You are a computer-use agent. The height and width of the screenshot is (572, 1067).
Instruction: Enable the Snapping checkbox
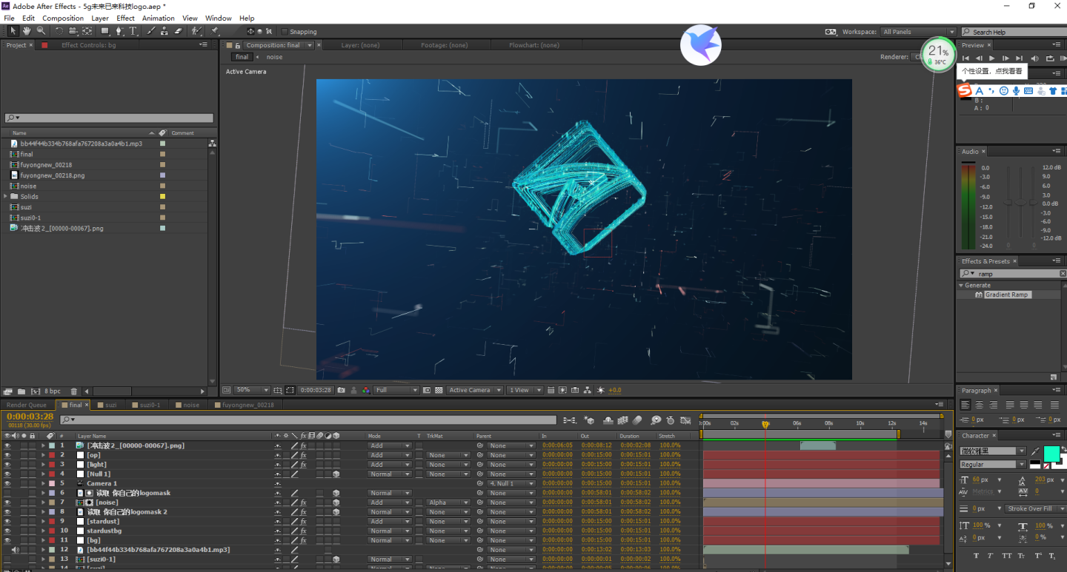pyautogui.click(x=285, y=32)
